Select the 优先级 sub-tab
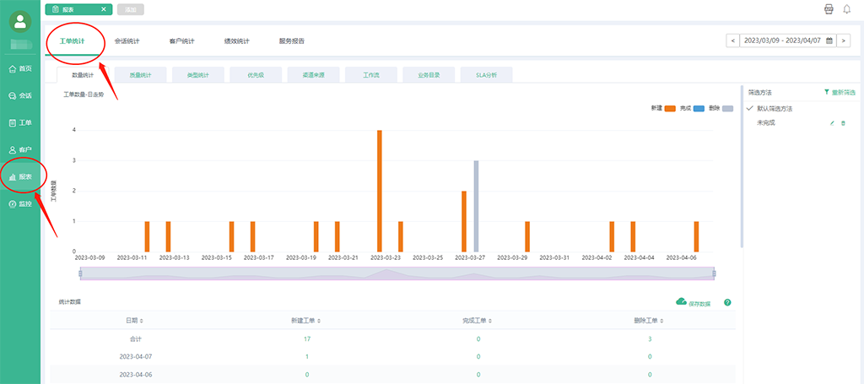Viewport: 864px width, 384px height. (x=256, y=75)
